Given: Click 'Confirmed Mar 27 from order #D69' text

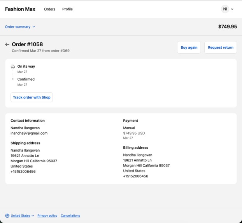Looking at the screenshot, I should pyautogui.click(x=40, y=51).
